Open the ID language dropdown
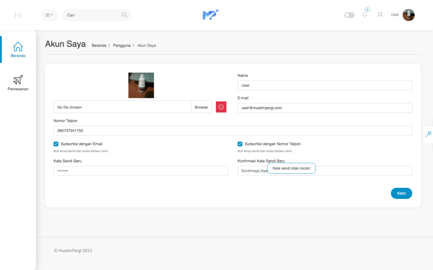The width and height of the screenshot is (433, 270). [49, 15]
